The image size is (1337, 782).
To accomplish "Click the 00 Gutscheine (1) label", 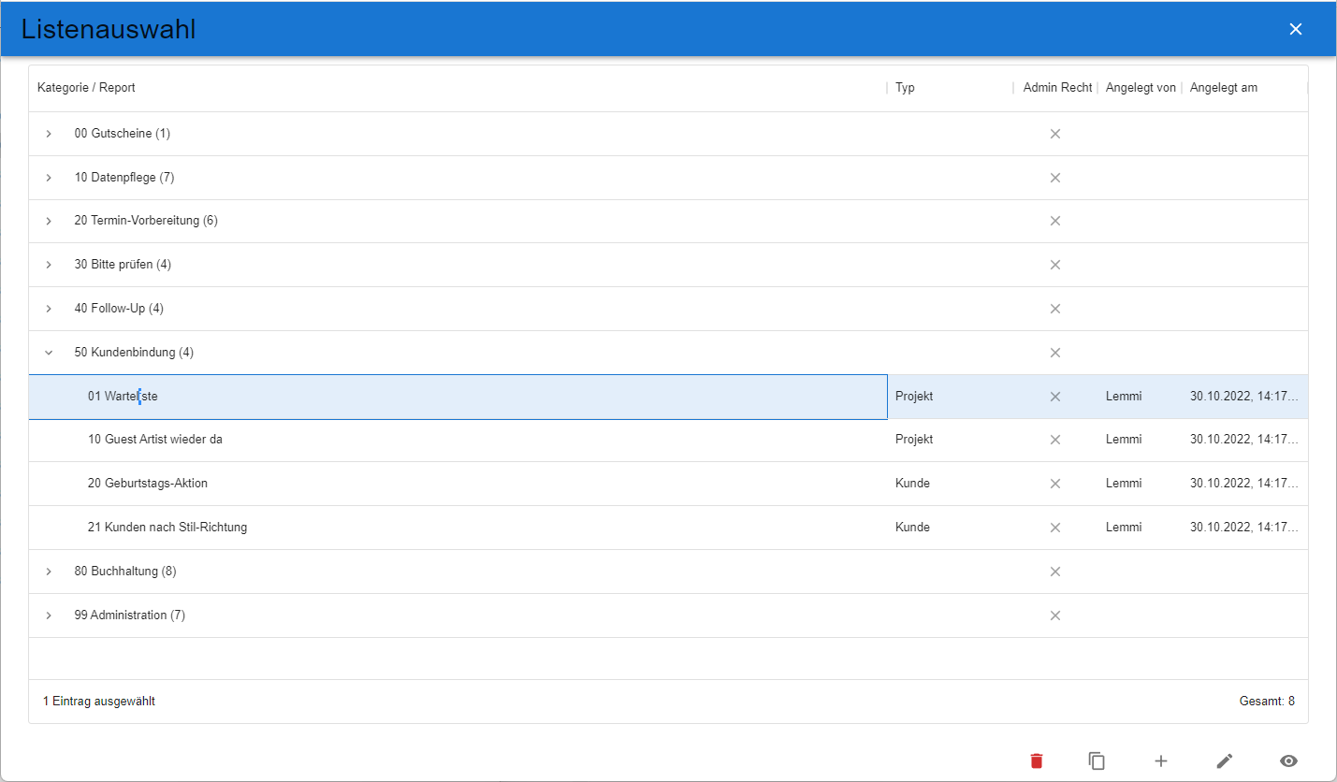I will point(123,134).
